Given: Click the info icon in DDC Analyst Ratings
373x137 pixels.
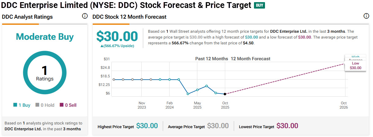Looking at the screenshot, I should [85, 17].
